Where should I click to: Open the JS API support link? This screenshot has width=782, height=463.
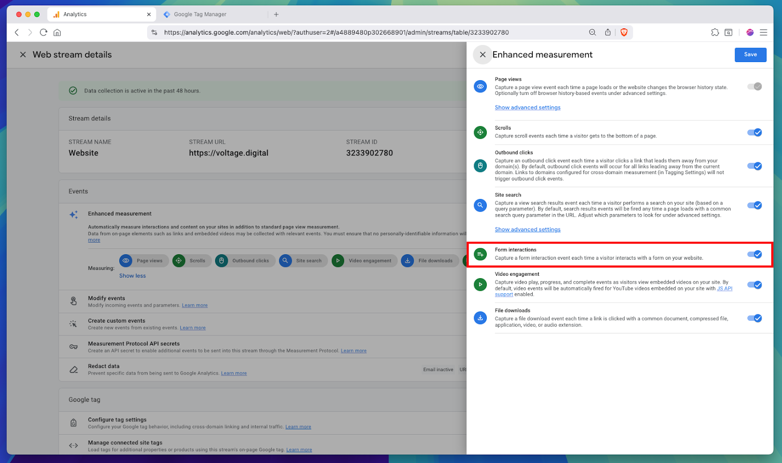coord(724,288)
